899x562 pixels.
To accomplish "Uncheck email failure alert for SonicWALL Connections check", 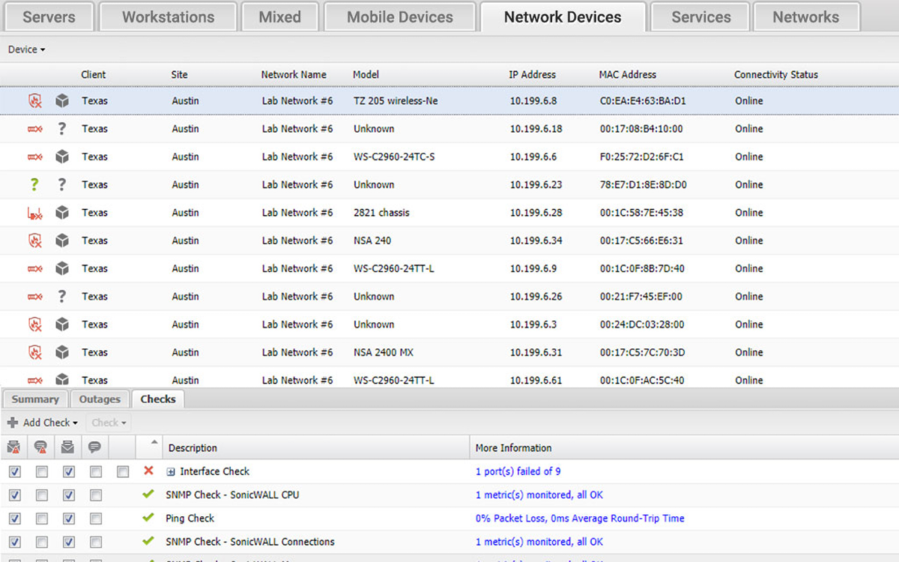I will [15, 542].
